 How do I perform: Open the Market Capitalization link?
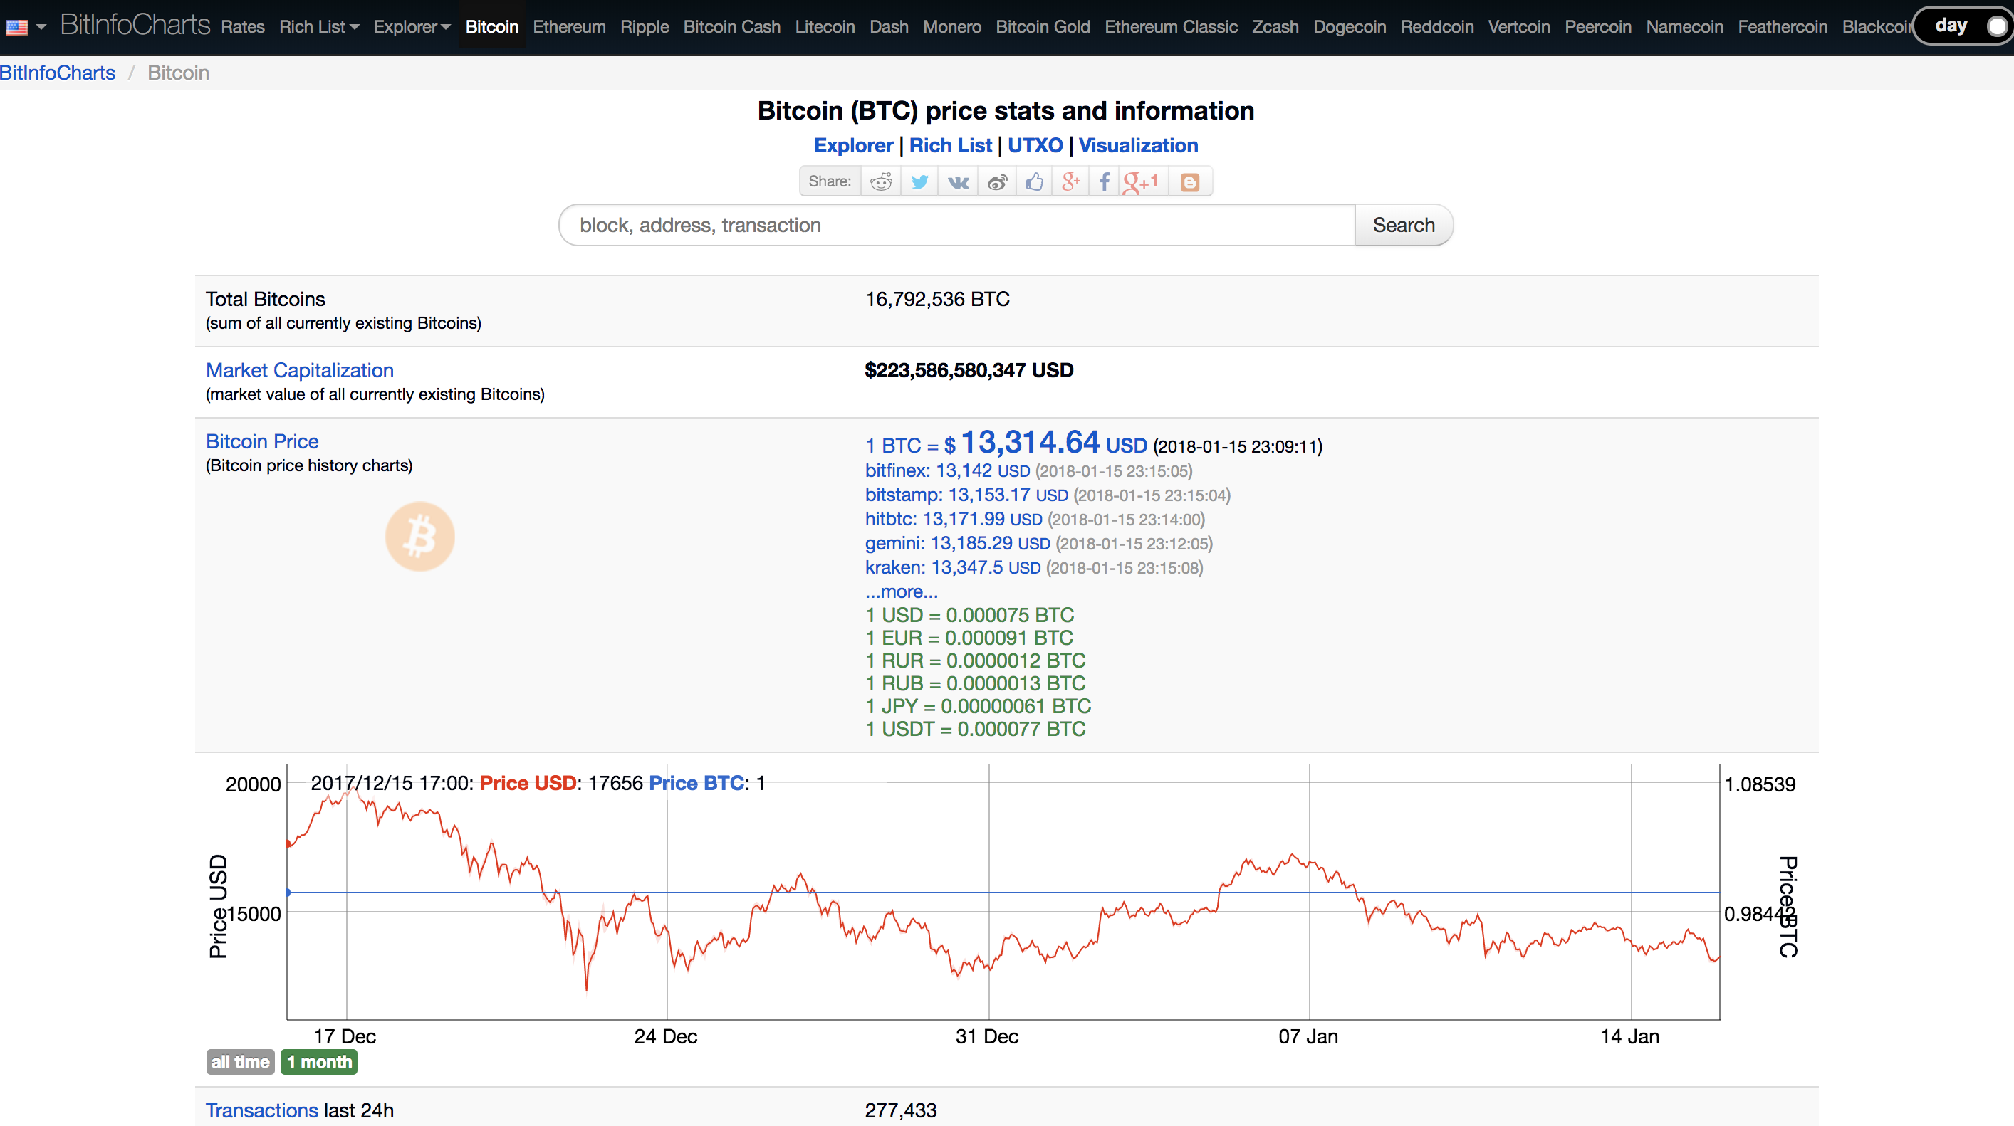299,370
